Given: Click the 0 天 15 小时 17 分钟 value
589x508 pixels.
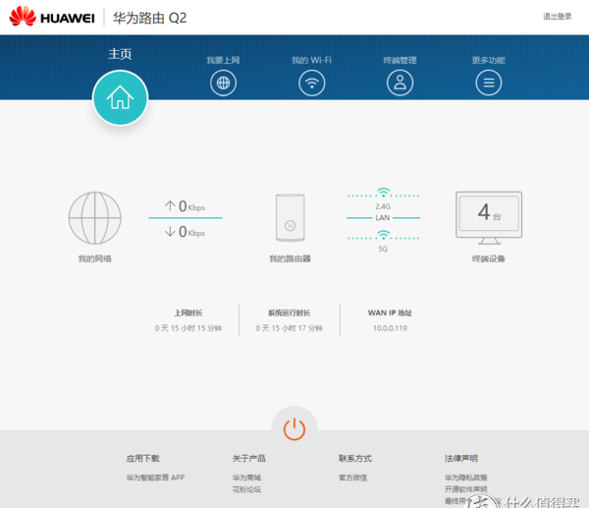Looking at the screenshot, I should coord(289,328).
